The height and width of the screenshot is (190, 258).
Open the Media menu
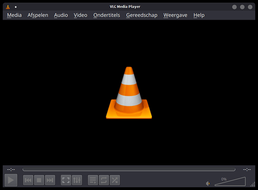(14, 15)
